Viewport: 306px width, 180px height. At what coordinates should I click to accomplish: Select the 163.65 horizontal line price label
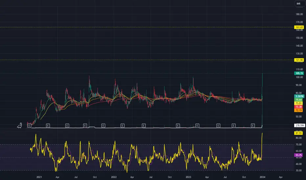(x=299, y=27)
